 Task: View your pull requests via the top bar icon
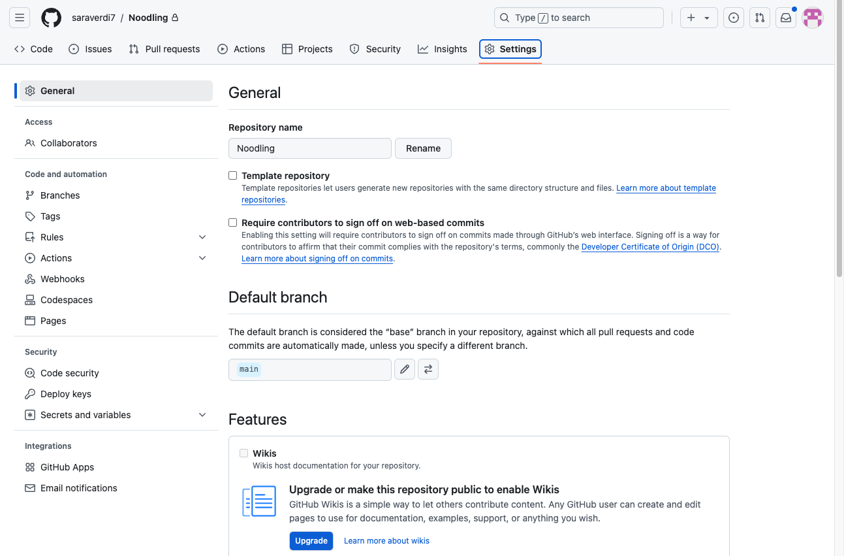pyautogui.click(x=760, y=18)
